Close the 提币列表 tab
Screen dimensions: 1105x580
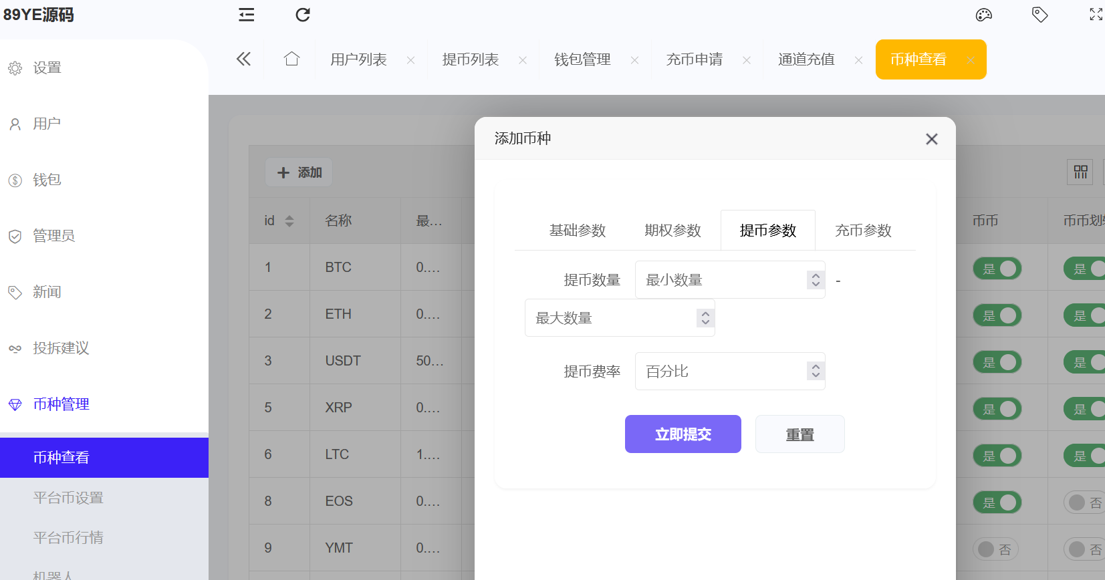(x=523, y=60)
